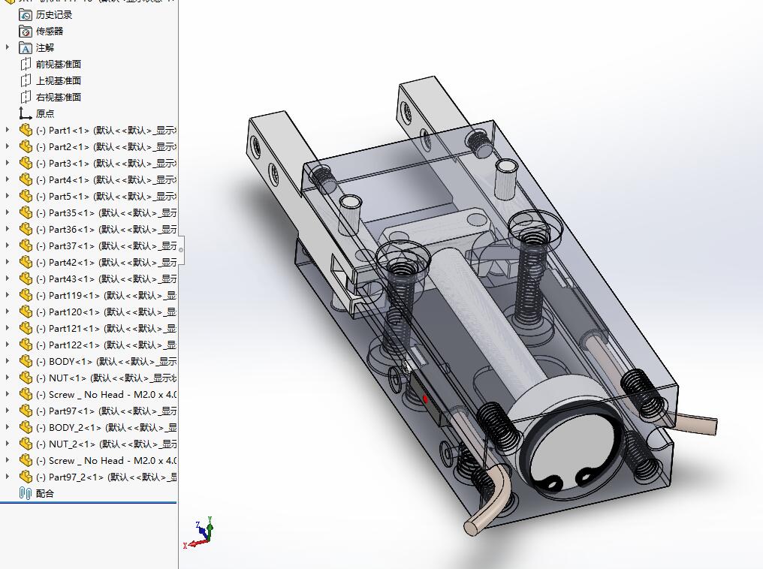Select the 前视基准面 plane icon
This screenshot has width=763, height=569.
(x=26, y=65)
